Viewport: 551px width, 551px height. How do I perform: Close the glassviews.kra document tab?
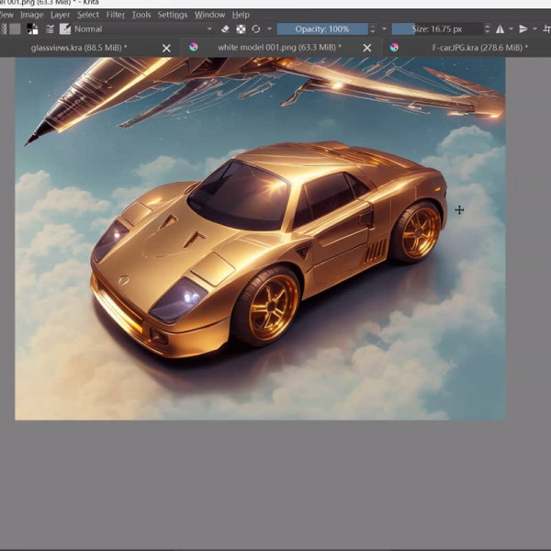tap(166, 48)
